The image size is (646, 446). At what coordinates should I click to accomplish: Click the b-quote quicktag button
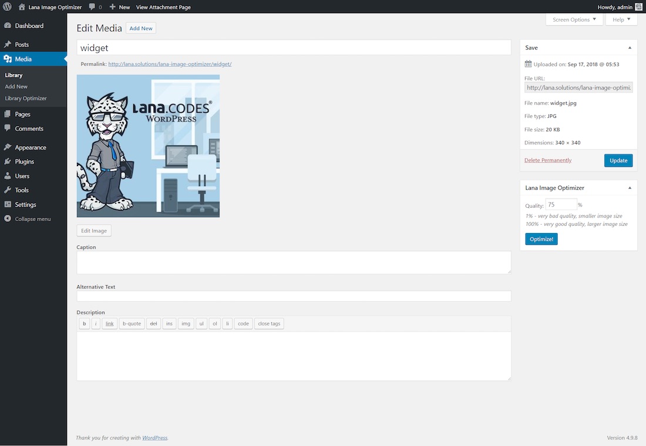[132, 324]
